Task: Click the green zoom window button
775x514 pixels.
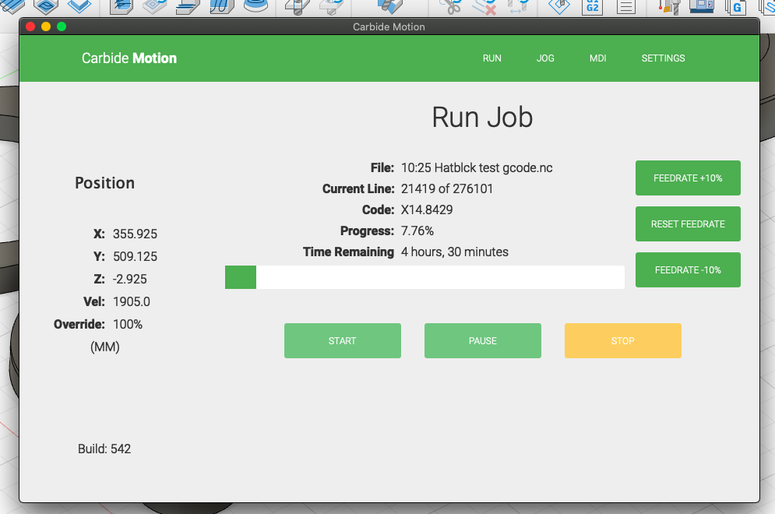Action: pos(62,26)
